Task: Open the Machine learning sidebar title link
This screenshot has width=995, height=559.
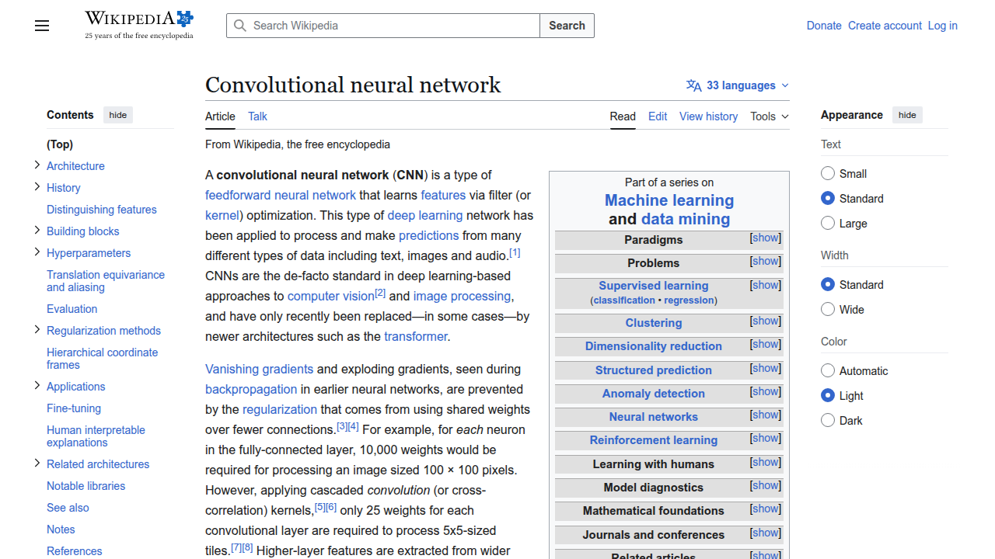Action: coord(669,200)
